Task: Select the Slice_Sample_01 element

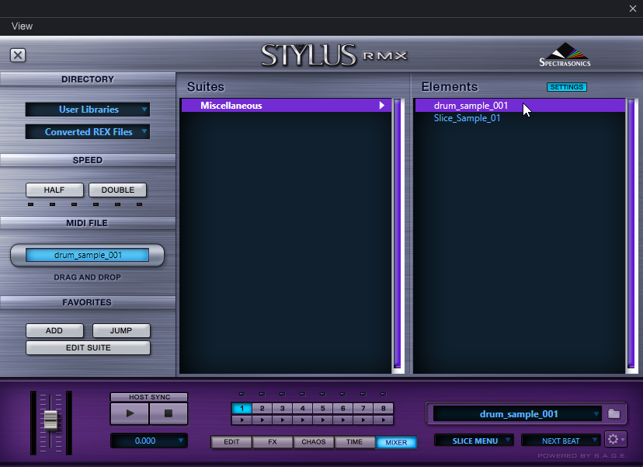Action: click(467, 118)
